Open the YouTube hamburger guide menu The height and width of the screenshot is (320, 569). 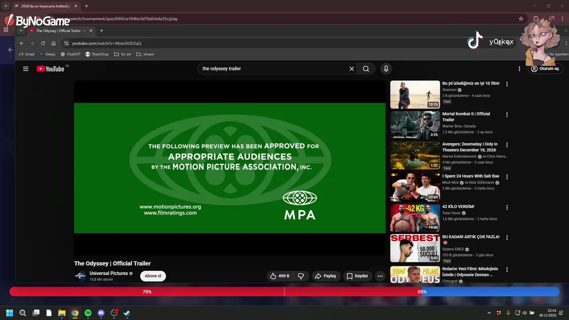click(x=26, y=69)
